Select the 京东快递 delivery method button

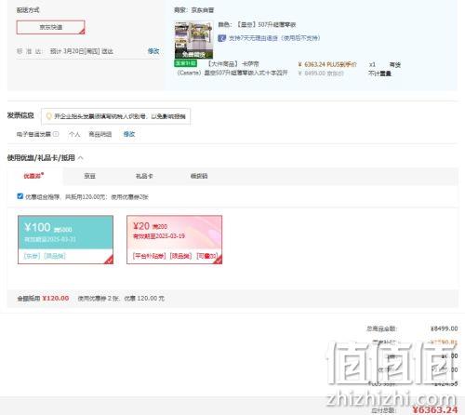50,27
